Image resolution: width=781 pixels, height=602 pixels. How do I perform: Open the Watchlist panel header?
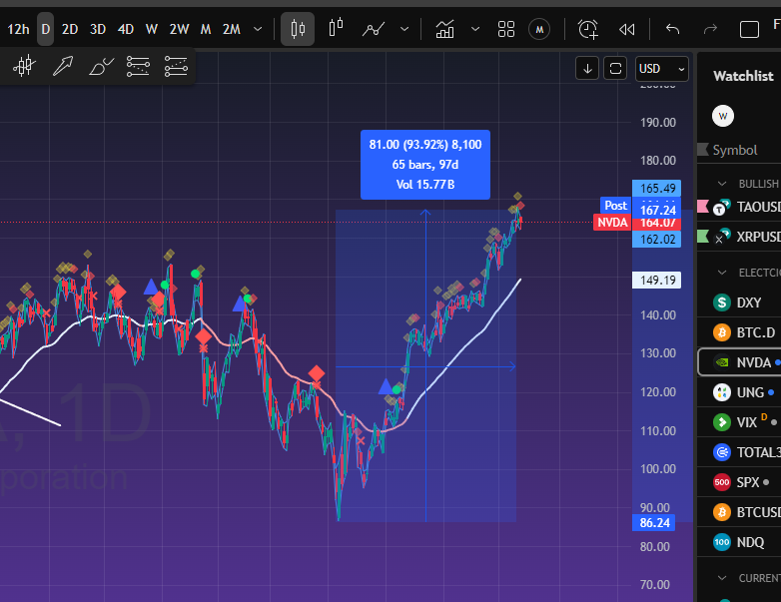(x=743, y=76)
